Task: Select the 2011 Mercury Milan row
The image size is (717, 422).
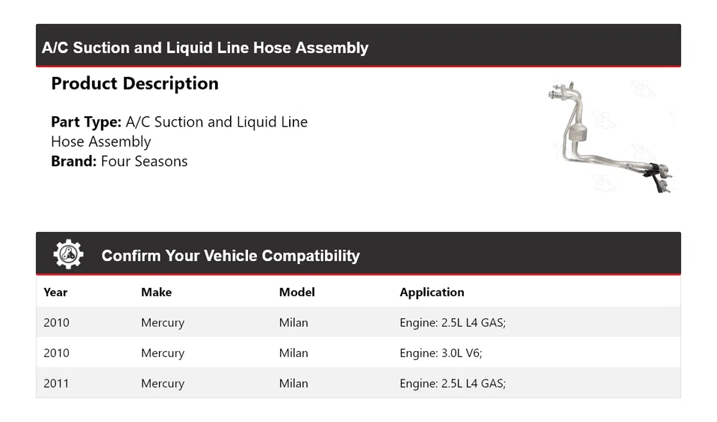Action: 358,384
